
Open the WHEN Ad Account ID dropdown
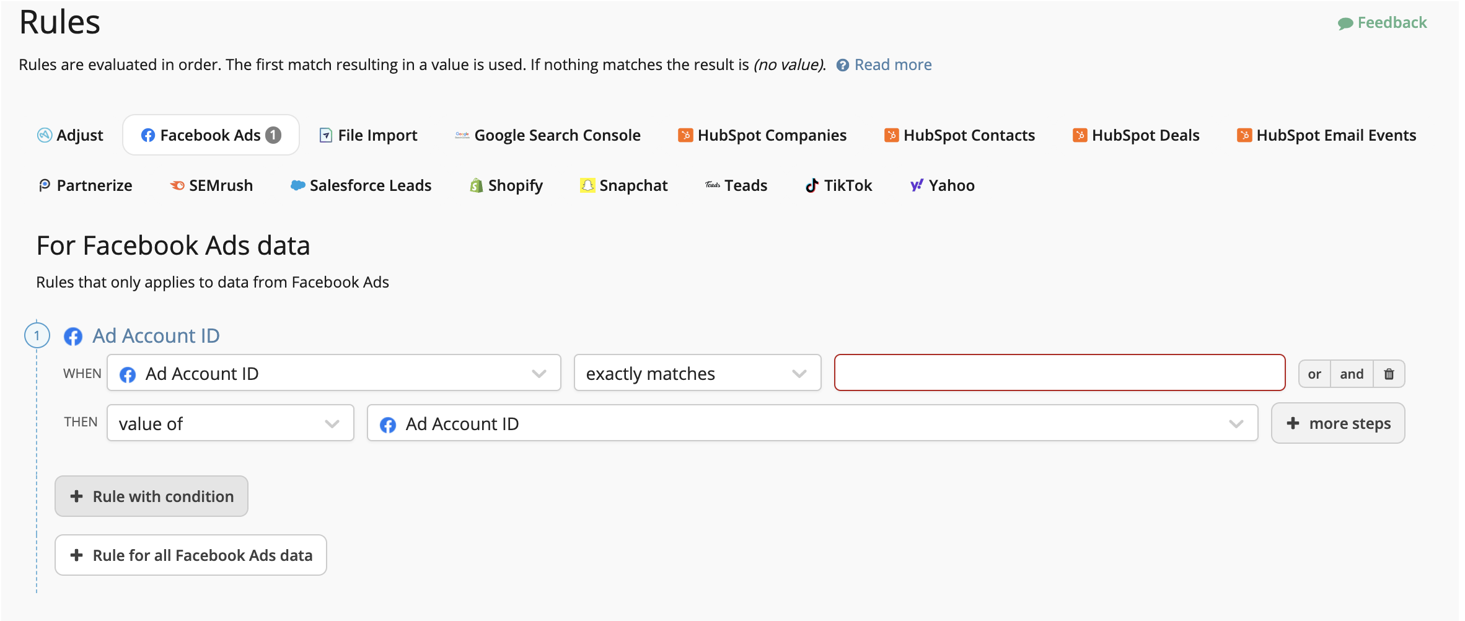tap(334, 373)
